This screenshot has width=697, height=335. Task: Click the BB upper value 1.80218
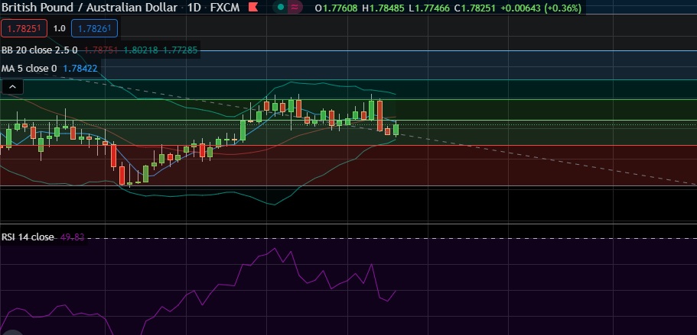pos(141,50)
